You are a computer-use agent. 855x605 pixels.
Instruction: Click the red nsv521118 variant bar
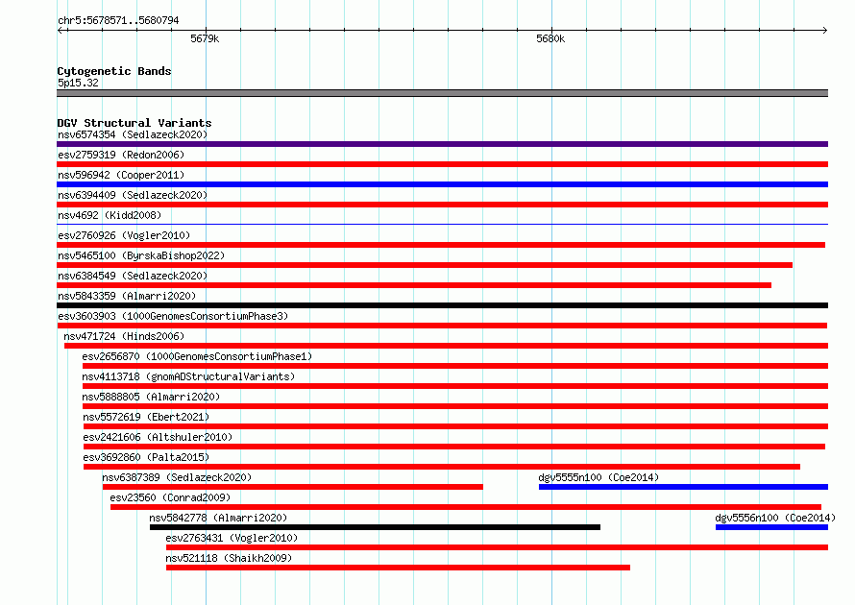point(398,568)
